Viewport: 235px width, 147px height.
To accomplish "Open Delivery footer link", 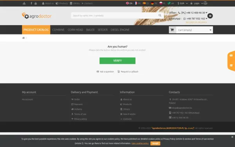I will click(77, 109).
